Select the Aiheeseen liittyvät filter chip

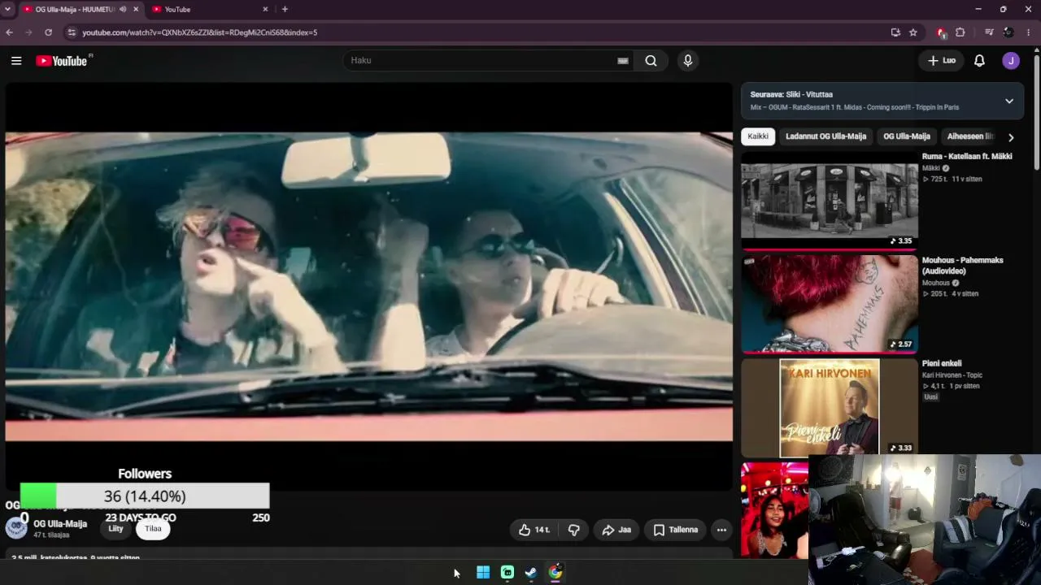[970, 136]
